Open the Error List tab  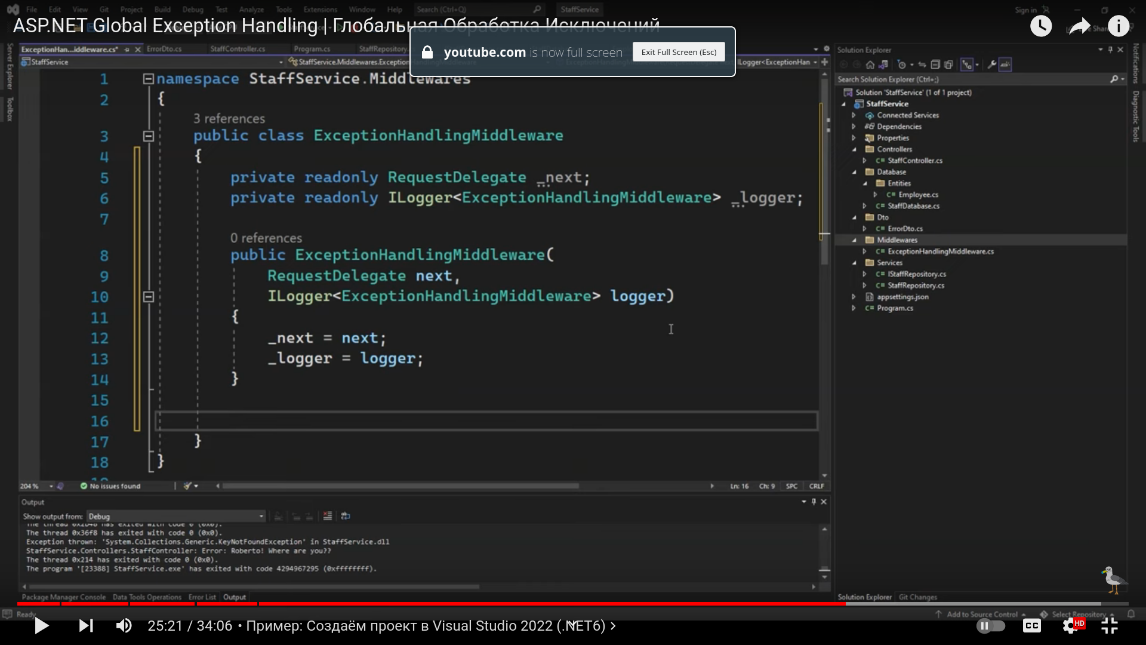coord(202,597)
